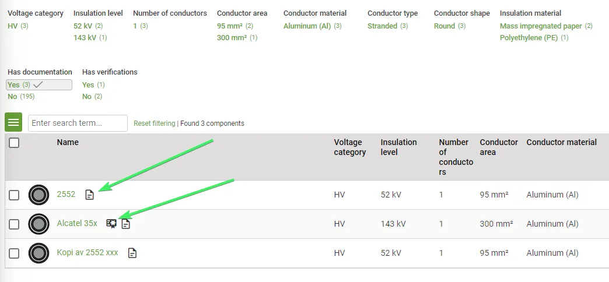Open verification certificate icon for Alcatel 35x
Image resolution: width=609 pixels, height=282 pixels.
pos(111,224)
